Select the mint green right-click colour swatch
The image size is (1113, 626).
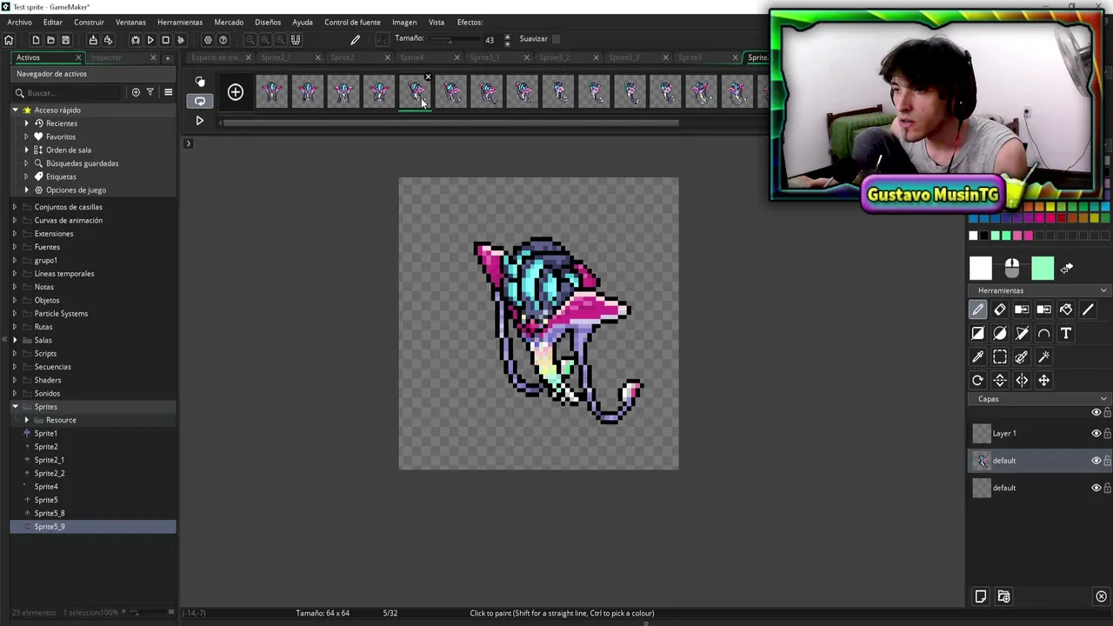[x=1043, y=269]
